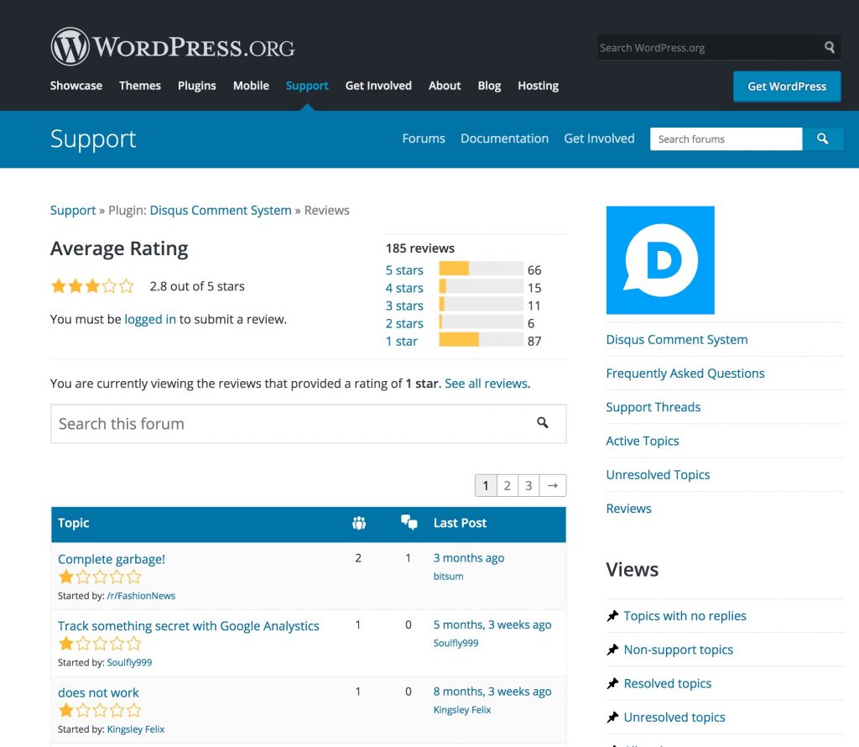Open the Disqus plugin logo image
859x747 pixels.
click(x=660, y=260)
